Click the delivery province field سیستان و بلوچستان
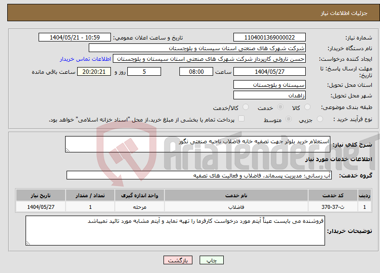Viewport: 380px width, 273px height. tap(270, 84)
